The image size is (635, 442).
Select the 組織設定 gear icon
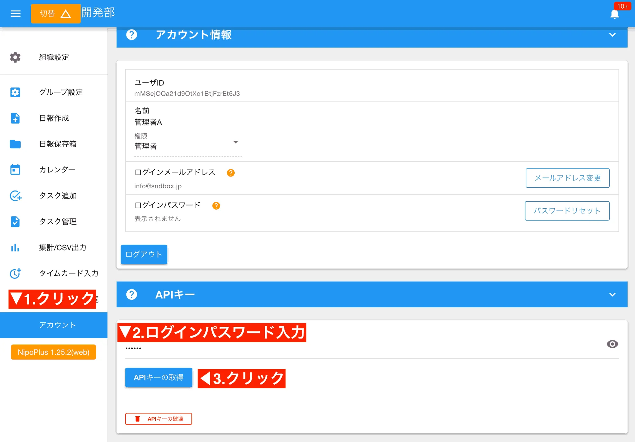point(15,57)
